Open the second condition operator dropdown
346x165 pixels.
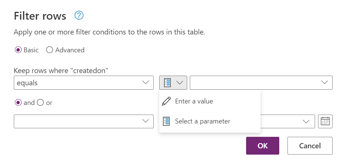tap(84, 121)
